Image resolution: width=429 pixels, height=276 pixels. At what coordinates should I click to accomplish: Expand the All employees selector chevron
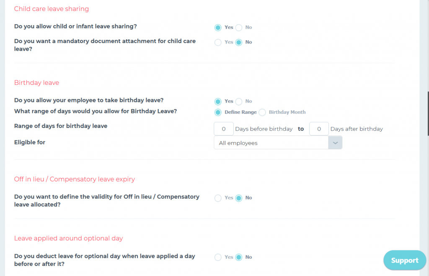point(335,143)
